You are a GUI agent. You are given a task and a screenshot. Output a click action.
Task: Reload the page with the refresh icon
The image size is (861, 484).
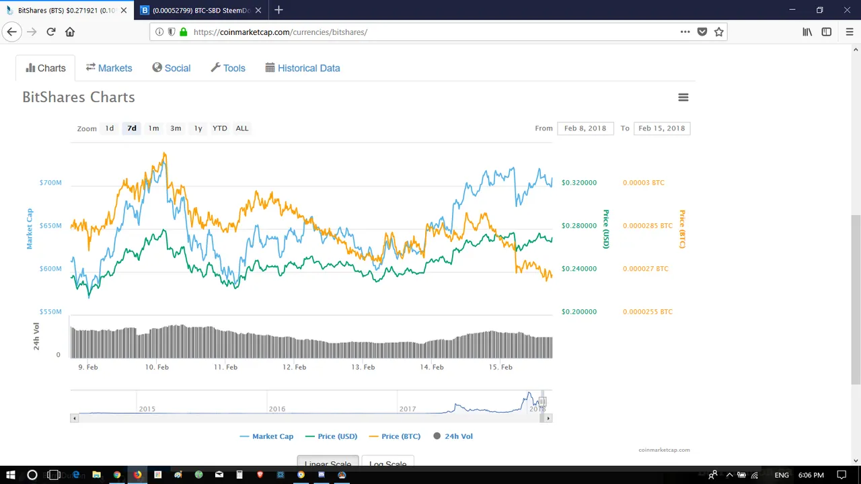(50, 32)
